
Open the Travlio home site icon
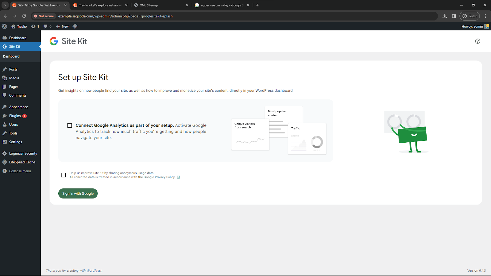[x=13, y=26]
